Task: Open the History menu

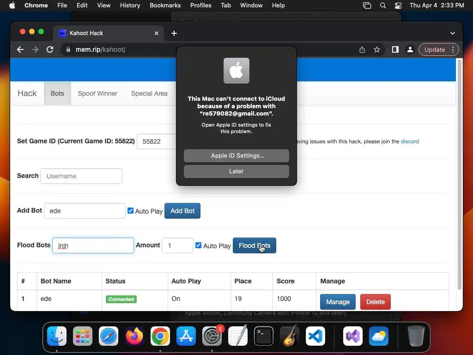Action: (130, 6)
